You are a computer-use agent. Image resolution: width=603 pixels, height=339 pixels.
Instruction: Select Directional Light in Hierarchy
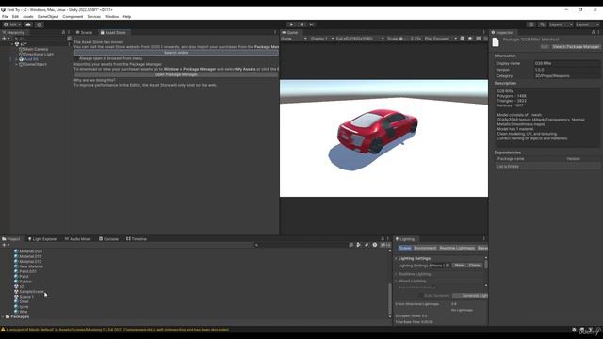click(39, 55)
